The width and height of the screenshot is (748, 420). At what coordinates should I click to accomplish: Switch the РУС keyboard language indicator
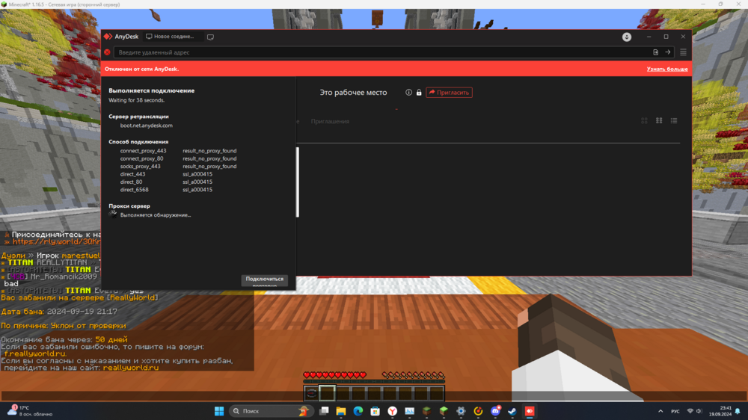(675, 411)
